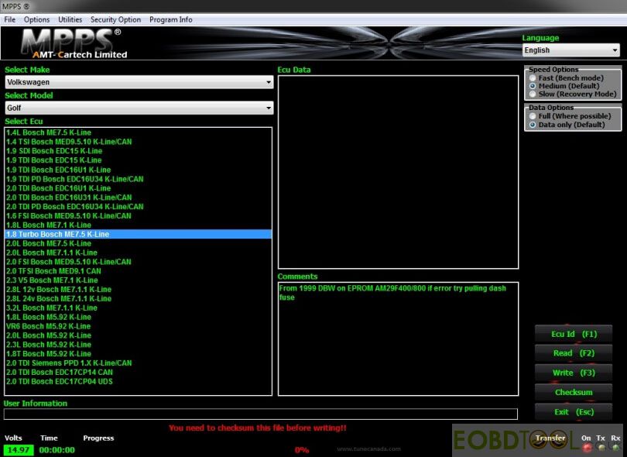The height and width of the screenshot is (457, 627).
Task: Click the red On status indicator light
Action: point(587,448)
